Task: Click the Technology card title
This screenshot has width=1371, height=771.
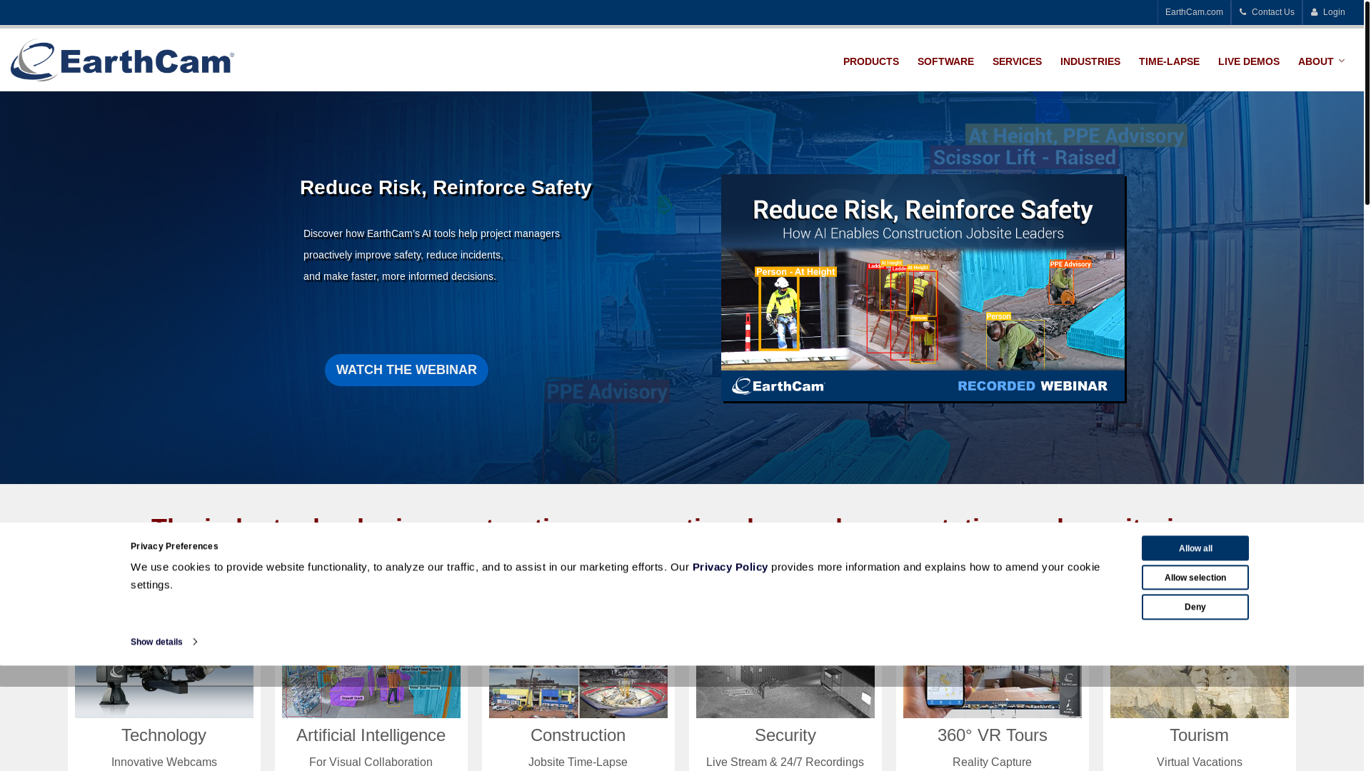Action: 164,735
